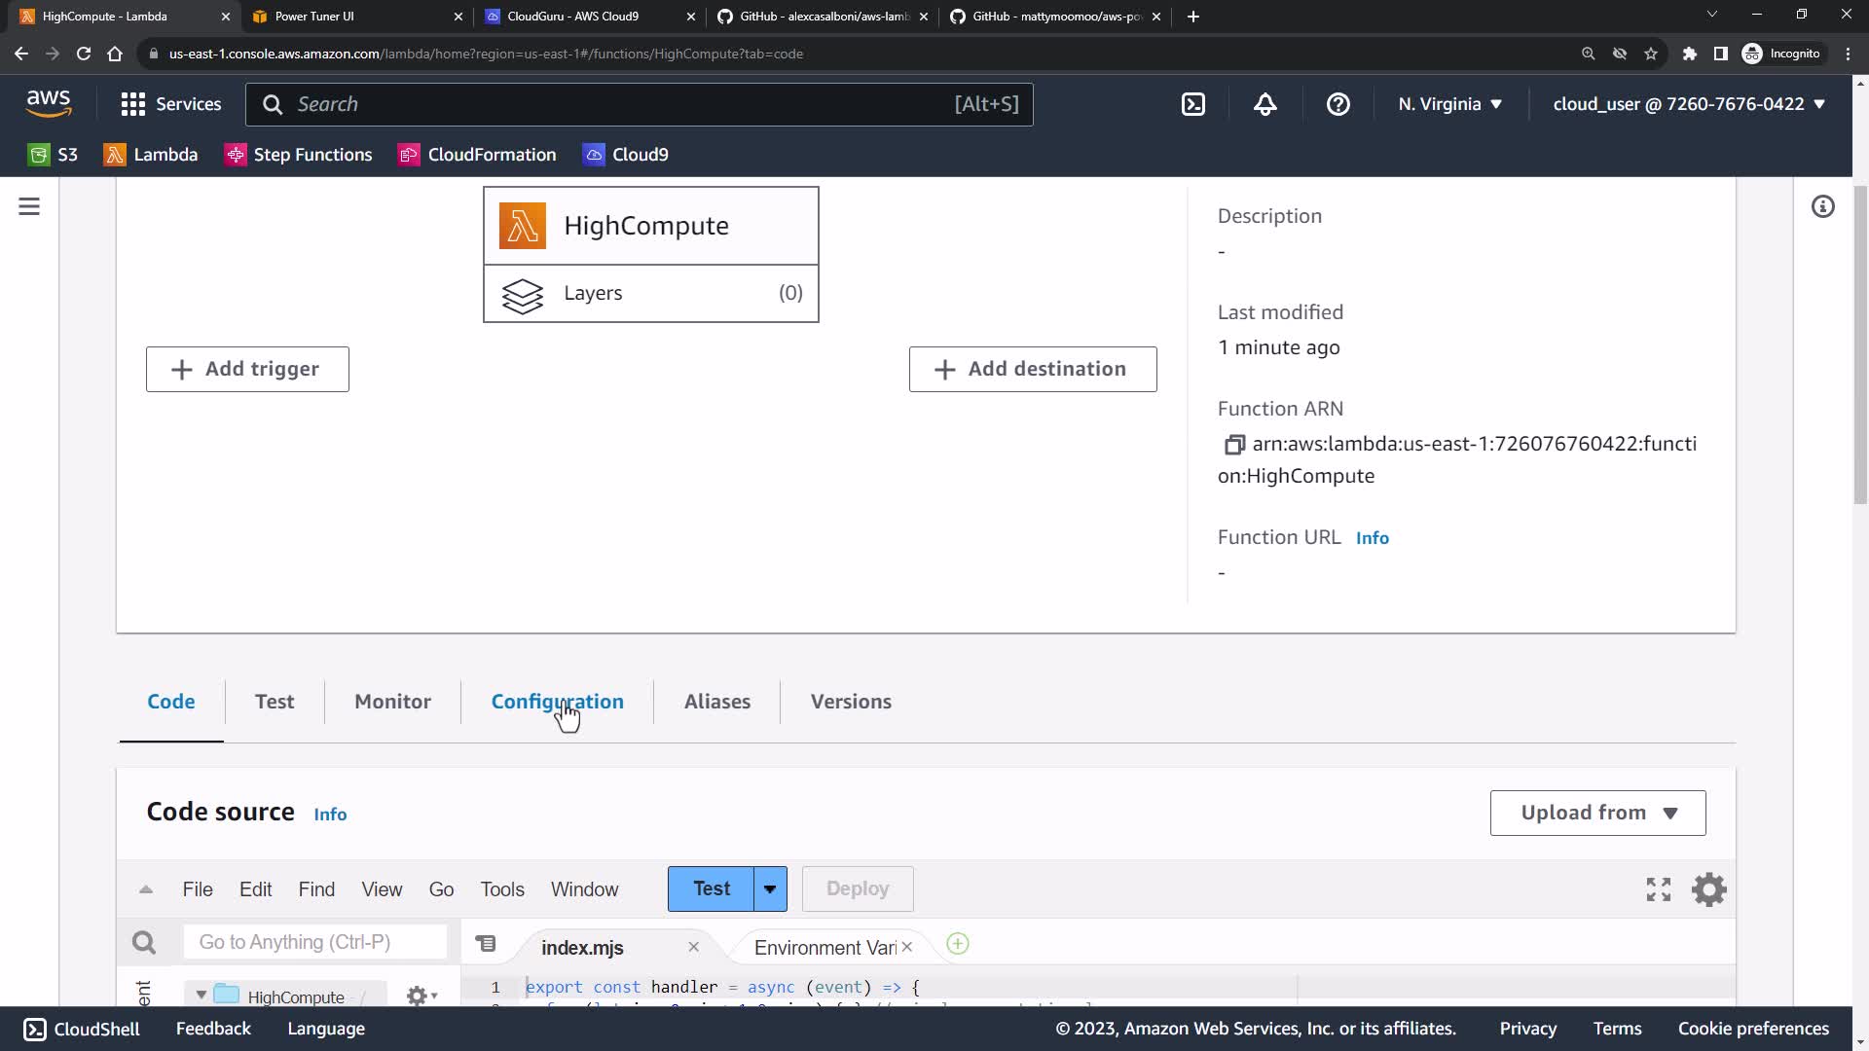Open the Upload from dropdown
1869x1051 pixels.
click(x=1597, y=813)
